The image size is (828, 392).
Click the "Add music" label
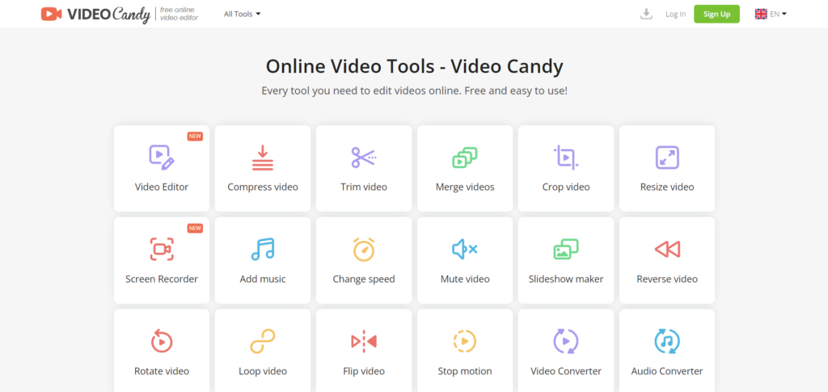pyautogui.click(x=263, y=279)
